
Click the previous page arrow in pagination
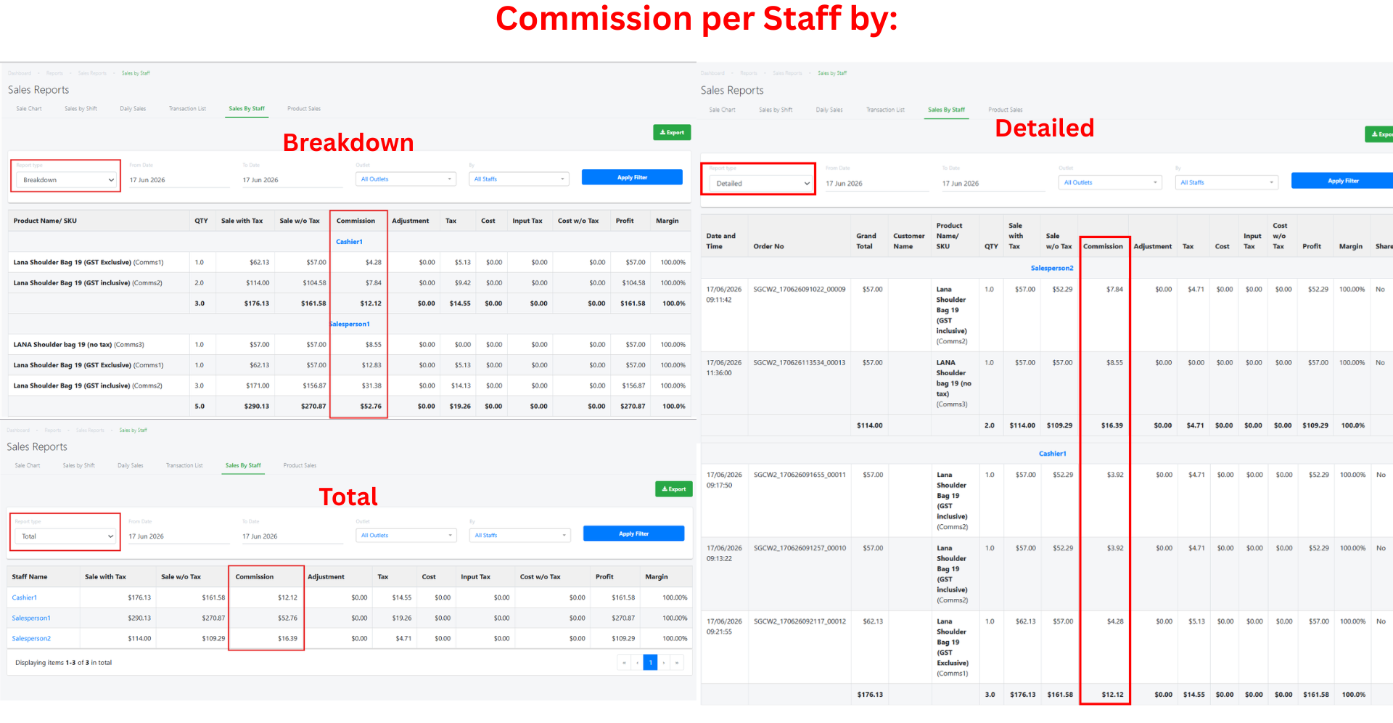637,662
